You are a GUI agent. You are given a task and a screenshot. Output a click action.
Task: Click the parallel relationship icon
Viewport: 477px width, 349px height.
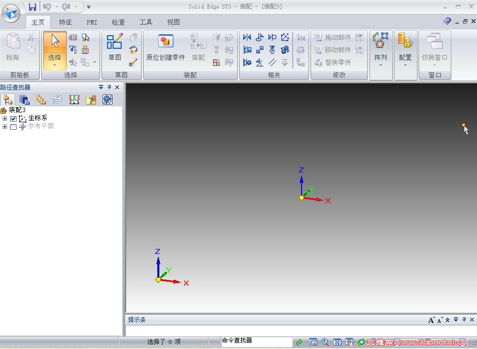[272, 62]
